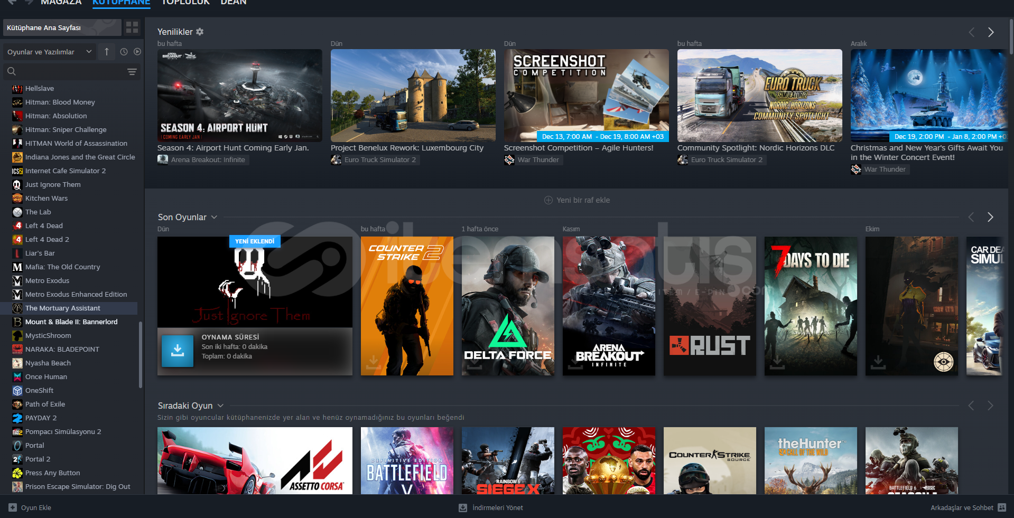The height and width of the screenshot is (518, 1014).
Task: Click the library search magnifier icon
Action: click(12, 71)
